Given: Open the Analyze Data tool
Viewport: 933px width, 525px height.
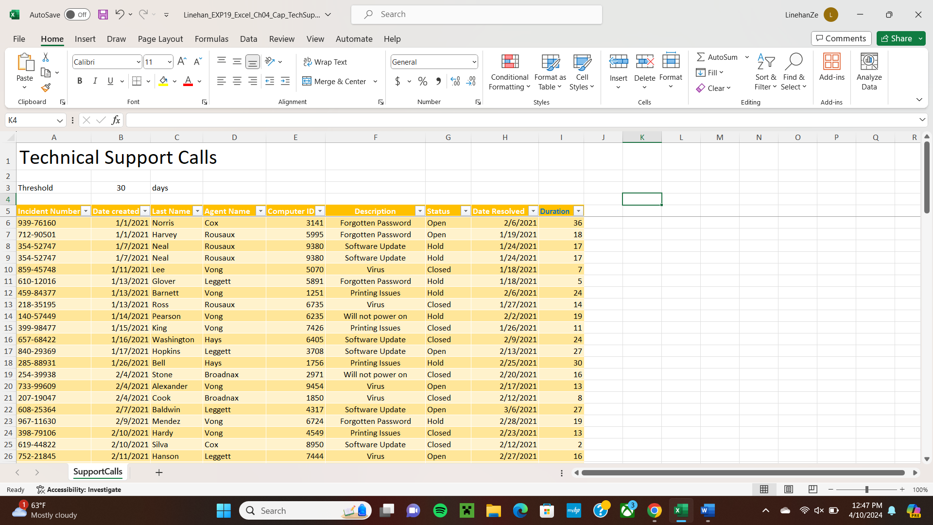Looking at the screenshot, I should pos(869,71).
